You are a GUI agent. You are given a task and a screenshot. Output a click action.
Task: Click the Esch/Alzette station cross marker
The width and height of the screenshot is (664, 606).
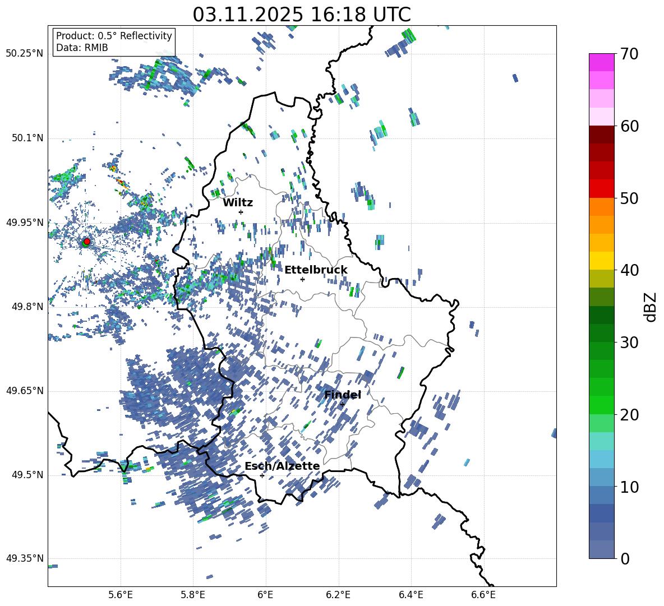(x=262, y=475)
